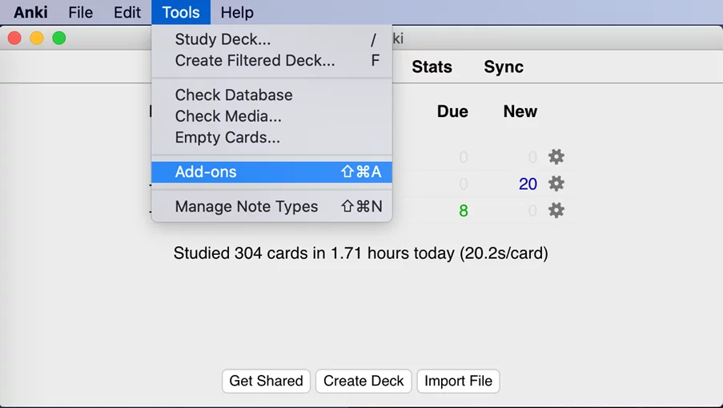This screenshot has height=408, width=723.
Task: Open Add-ons from the Tools menu
Action: coord(272,172)
